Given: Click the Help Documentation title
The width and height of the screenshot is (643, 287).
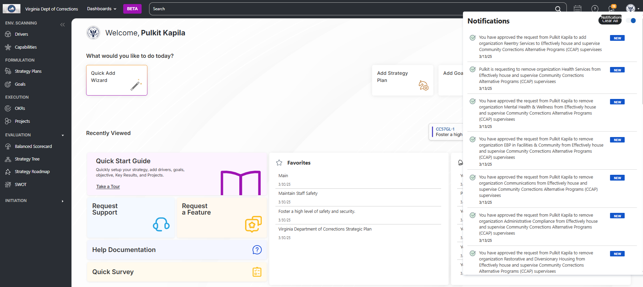Looking at the screenshot, I should [124, 250].
